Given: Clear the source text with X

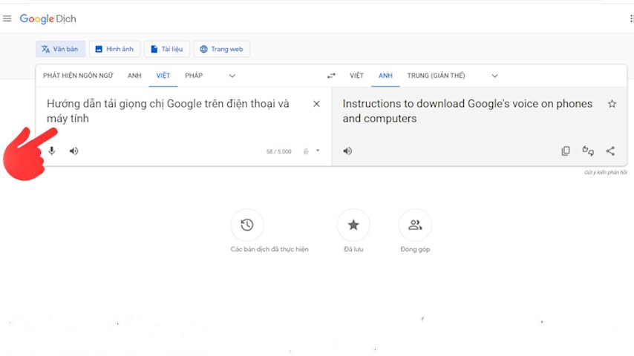Looking at the screenshot, I should 316,104.
